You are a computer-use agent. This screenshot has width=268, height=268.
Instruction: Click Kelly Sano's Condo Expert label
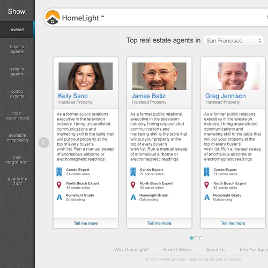coord(78,170)
